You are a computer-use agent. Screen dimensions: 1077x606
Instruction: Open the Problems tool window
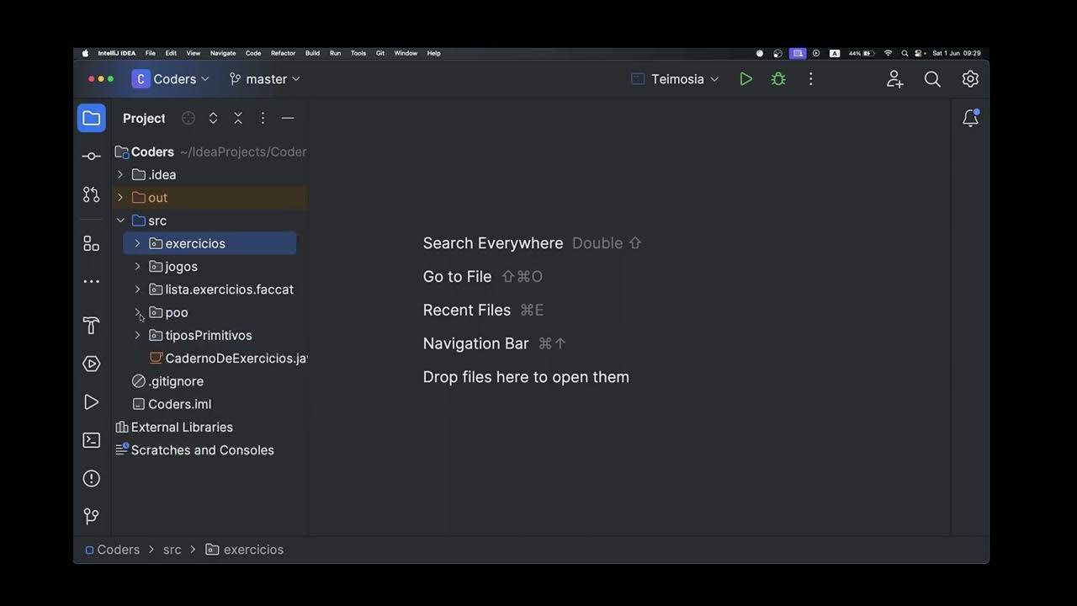point(92,479)
